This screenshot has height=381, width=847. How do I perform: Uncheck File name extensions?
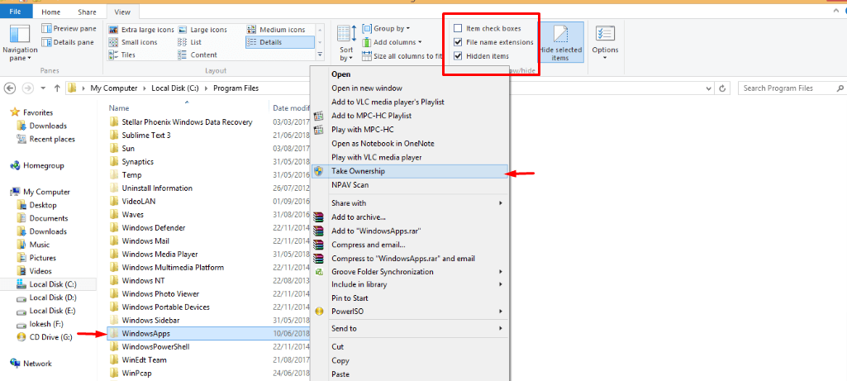point(458,42)
